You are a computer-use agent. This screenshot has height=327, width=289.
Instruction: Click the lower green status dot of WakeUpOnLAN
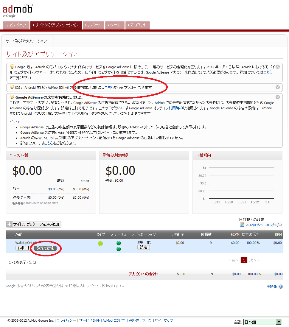119,249
